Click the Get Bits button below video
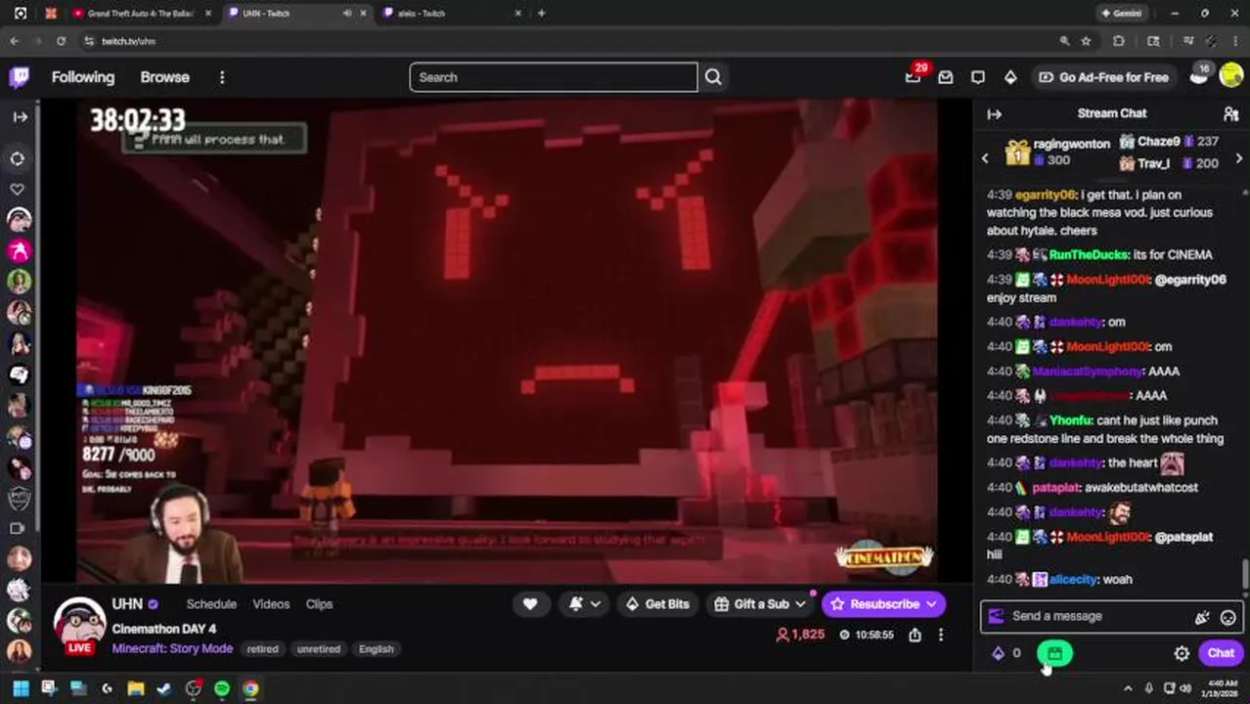 [656, 604]
